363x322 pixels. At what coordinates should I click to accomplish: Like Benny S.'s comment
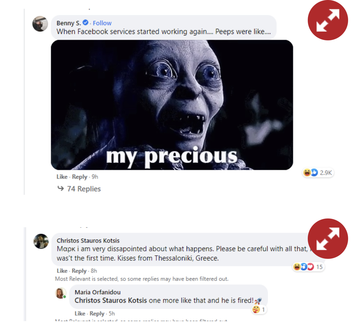click(x=62, y=177)
